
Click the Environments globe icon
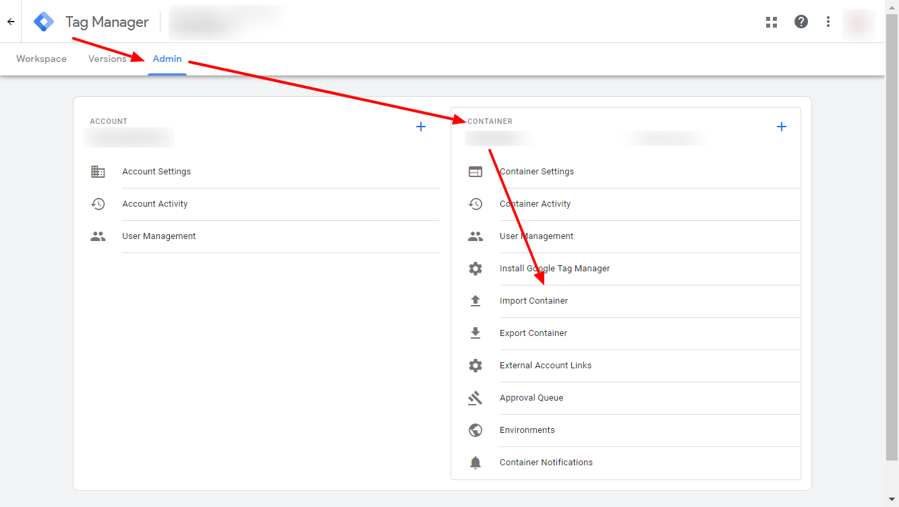point(475,430)
